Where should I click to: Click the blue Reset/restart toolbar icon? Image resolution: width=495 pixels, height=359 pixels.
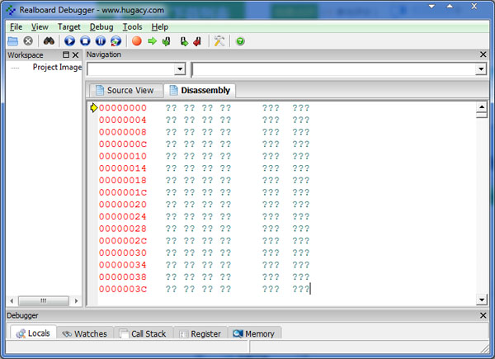coord(115,40)
